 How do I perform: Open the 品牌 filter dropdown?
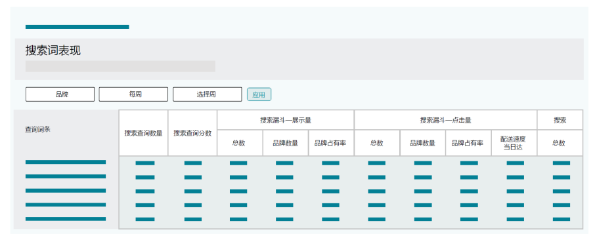(60, 94)
